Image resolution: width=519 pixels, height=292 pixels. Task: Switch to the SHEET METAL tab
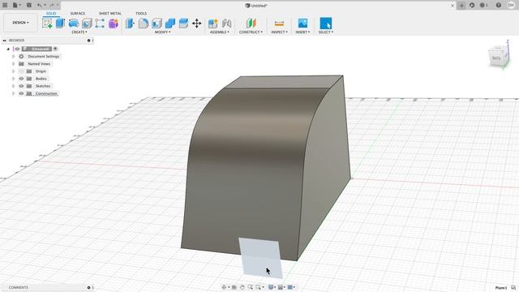pyautogui.click(x=110, y=13)
